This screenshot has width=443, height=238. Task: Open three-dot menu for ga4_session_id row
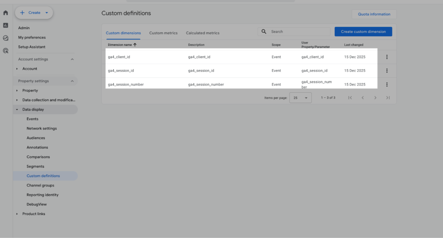pos(386,71)
